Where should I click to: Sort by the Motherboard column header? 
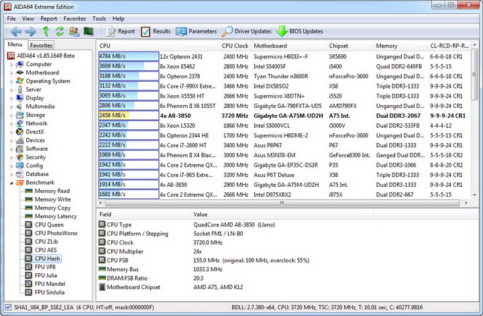pyautogui.click(x=288, y=46)
